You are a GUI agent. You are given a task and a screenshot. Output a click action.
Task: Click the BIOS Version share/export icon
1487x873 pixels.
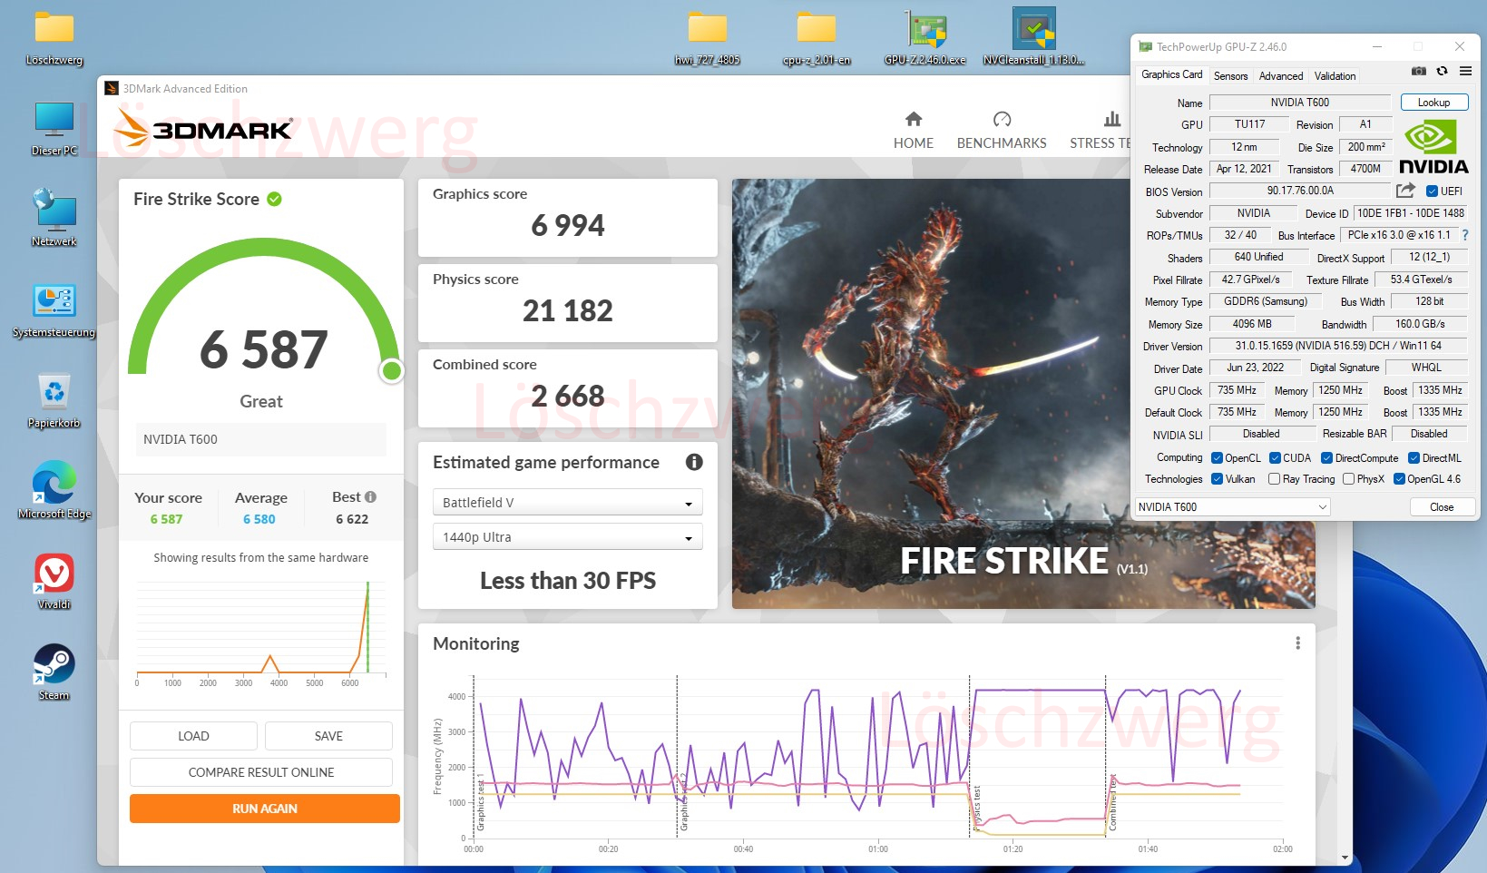[1405, 191]
